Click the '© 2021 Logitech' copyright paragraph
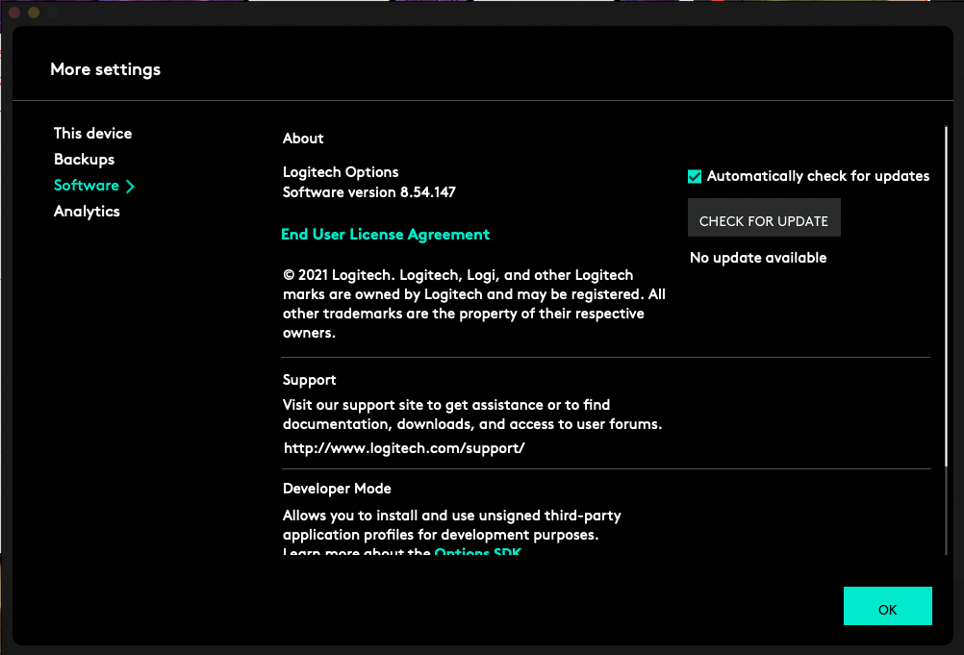Image resolution: width=964 pixels, height=655 pixels. [x=474, y=304]
